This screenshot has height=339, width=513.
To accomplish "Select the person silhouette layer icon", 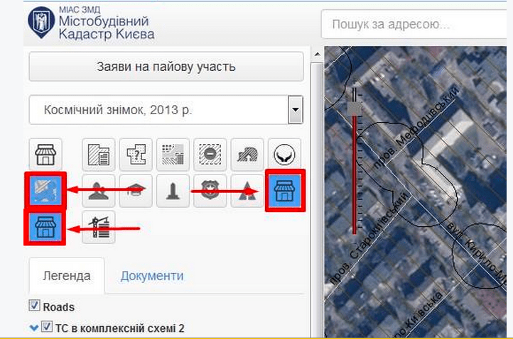I will click(99, 191).
